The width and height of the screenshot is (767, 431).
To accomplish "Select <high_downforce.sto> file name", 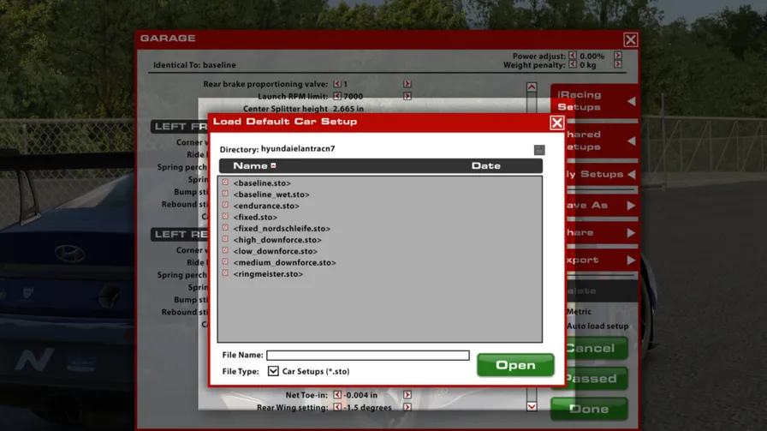I will tap(277, 240).
